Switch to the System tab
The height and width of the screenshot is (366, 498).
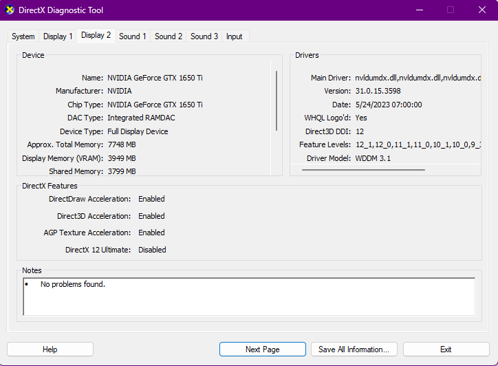[x=23, y=36]
